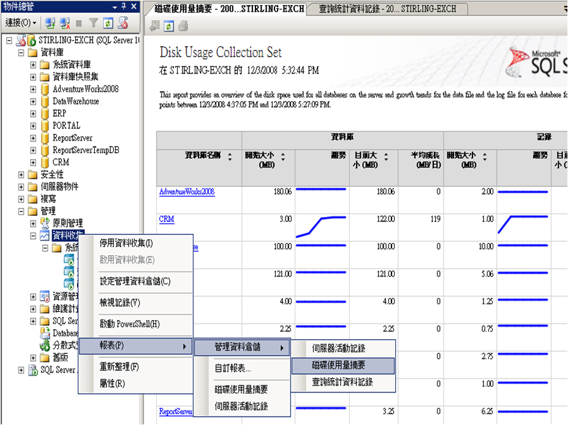Expand the ReportServer database node
The height and width of the screenshot is (425, 568).
33,138
